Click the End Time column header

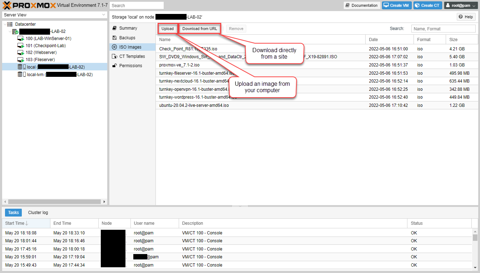point(74,223)
